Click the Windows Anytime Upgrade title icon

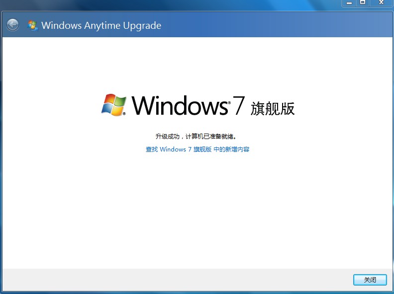click(33, 26)
